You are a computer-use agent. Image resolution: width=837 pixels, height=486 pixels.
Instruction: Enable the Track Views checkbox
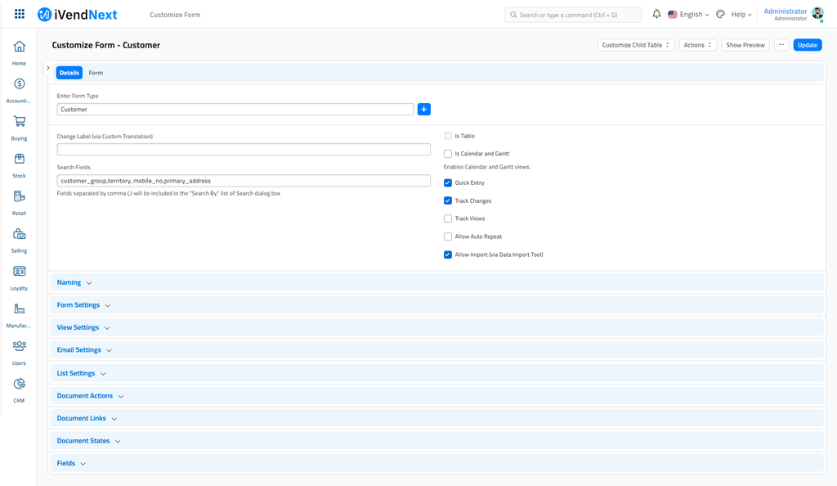(448, 218)
